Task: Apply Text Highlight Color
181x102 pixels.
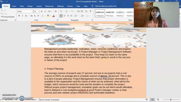Action: 48,16
